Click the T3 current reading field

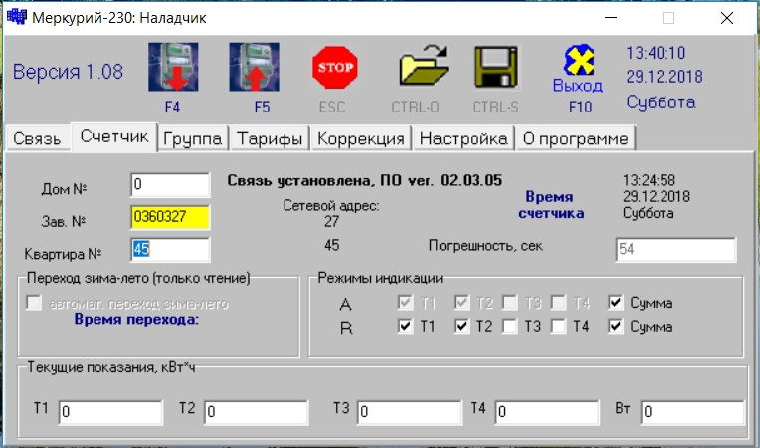pos(409,412)
